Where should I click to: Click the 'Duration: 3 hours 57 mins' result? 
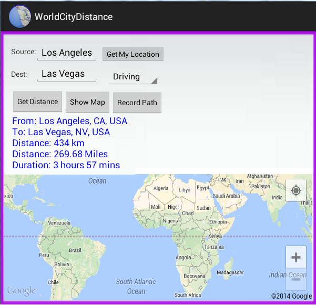coord(66,165)
